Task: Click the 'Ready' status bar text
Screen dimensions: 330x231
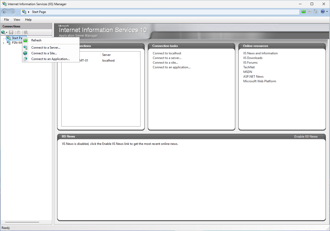Action: click(6, 228)
